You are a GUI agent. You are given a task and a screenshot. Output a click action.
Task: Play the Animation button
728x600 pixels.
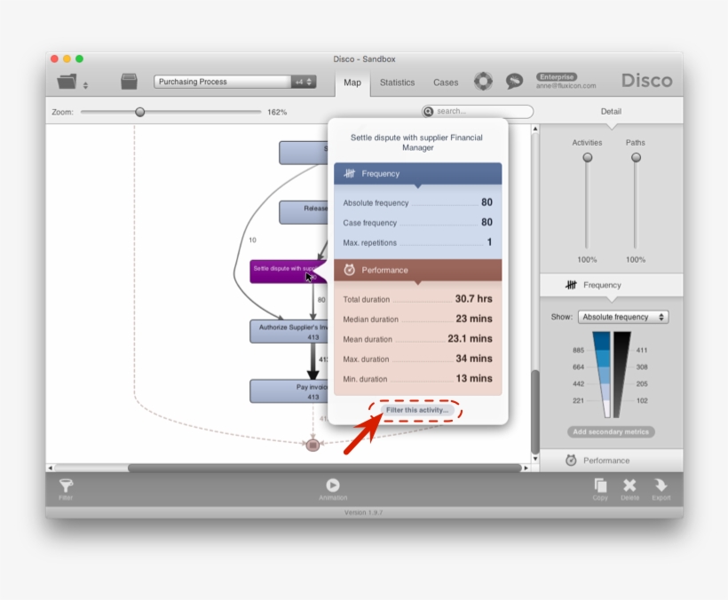tap(332, 485)
